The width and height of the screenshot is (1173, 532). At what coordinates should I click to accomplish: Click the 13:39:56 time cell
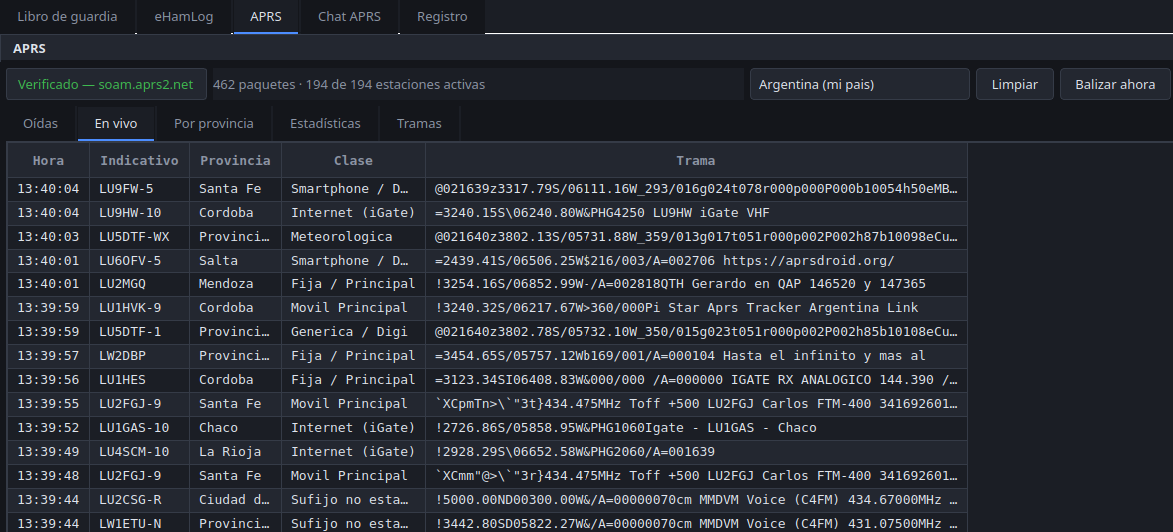pyautogui.click(x=49, y=379)
